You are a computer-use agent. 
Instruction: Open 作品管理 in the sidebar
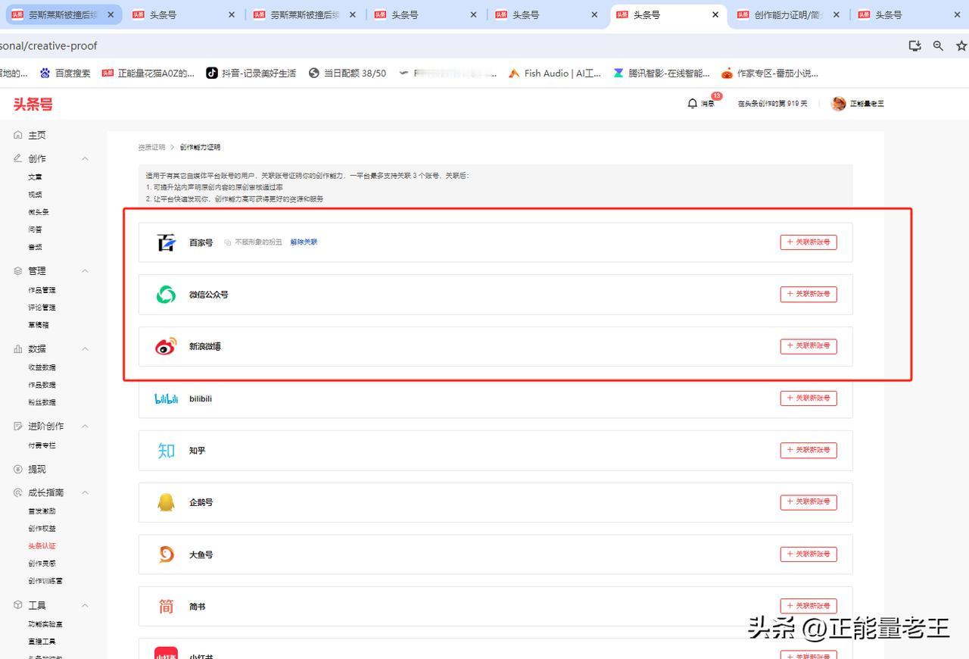tap(42, 290)
